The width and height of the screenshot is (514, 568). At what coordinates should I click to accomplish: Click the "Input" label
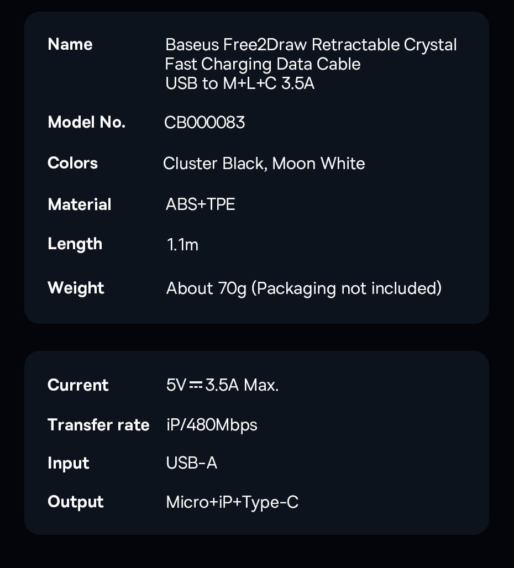[69, 463]
